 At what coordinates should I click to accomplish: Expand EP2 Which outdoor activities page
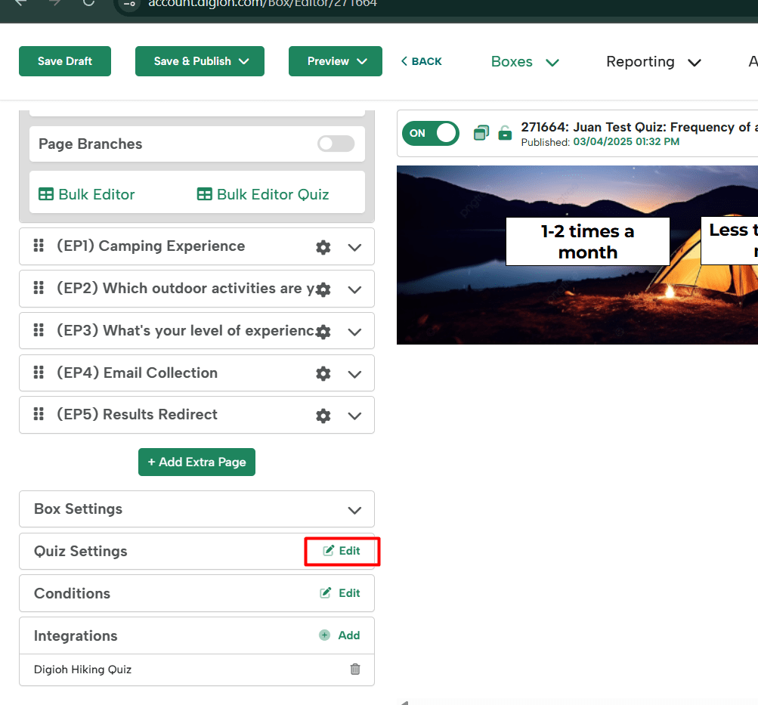point(354,289)
